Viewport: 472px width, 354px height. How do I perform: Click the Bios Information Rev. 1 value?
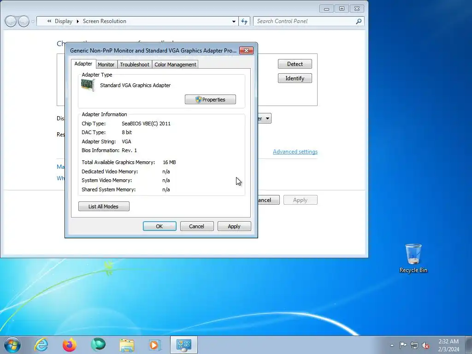click(129, 150)
